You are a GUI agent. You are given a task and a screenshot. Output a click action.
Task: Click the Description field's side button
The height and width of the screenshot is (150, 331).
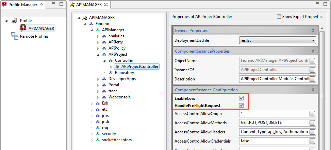(x=312, y=79)
